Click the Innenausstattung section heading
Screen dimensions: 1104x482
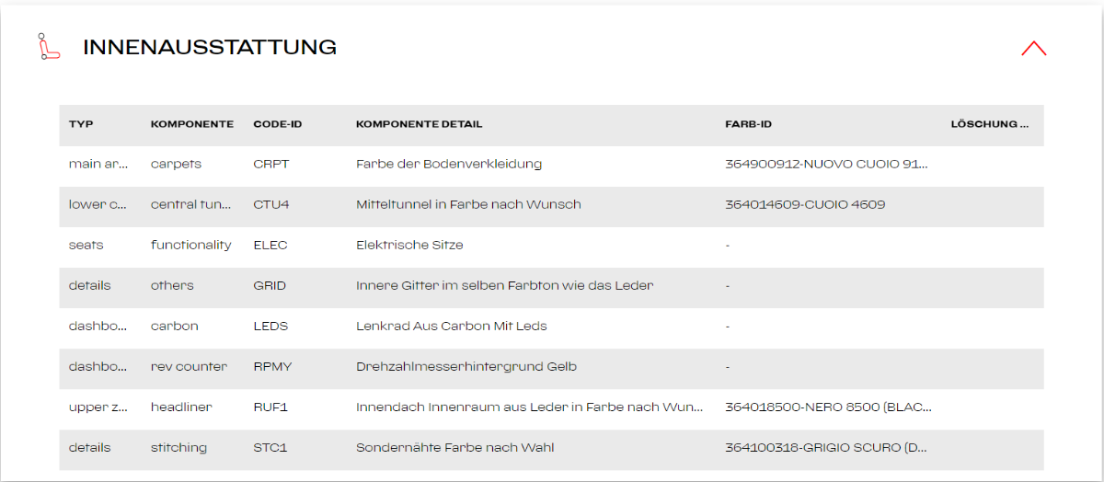click(x=210, y=48)
